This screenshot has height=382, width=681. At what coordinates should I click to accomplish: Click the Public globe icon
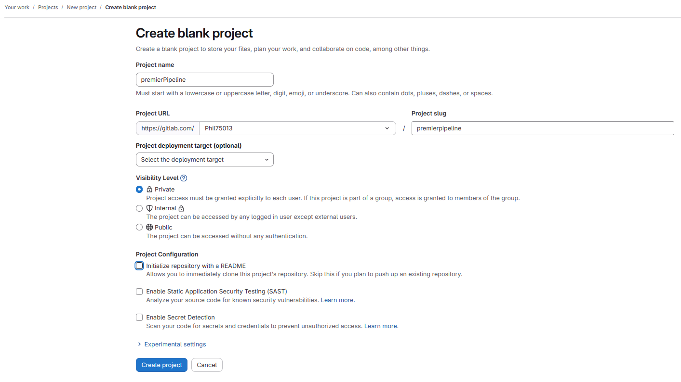[x=149, y=227]
